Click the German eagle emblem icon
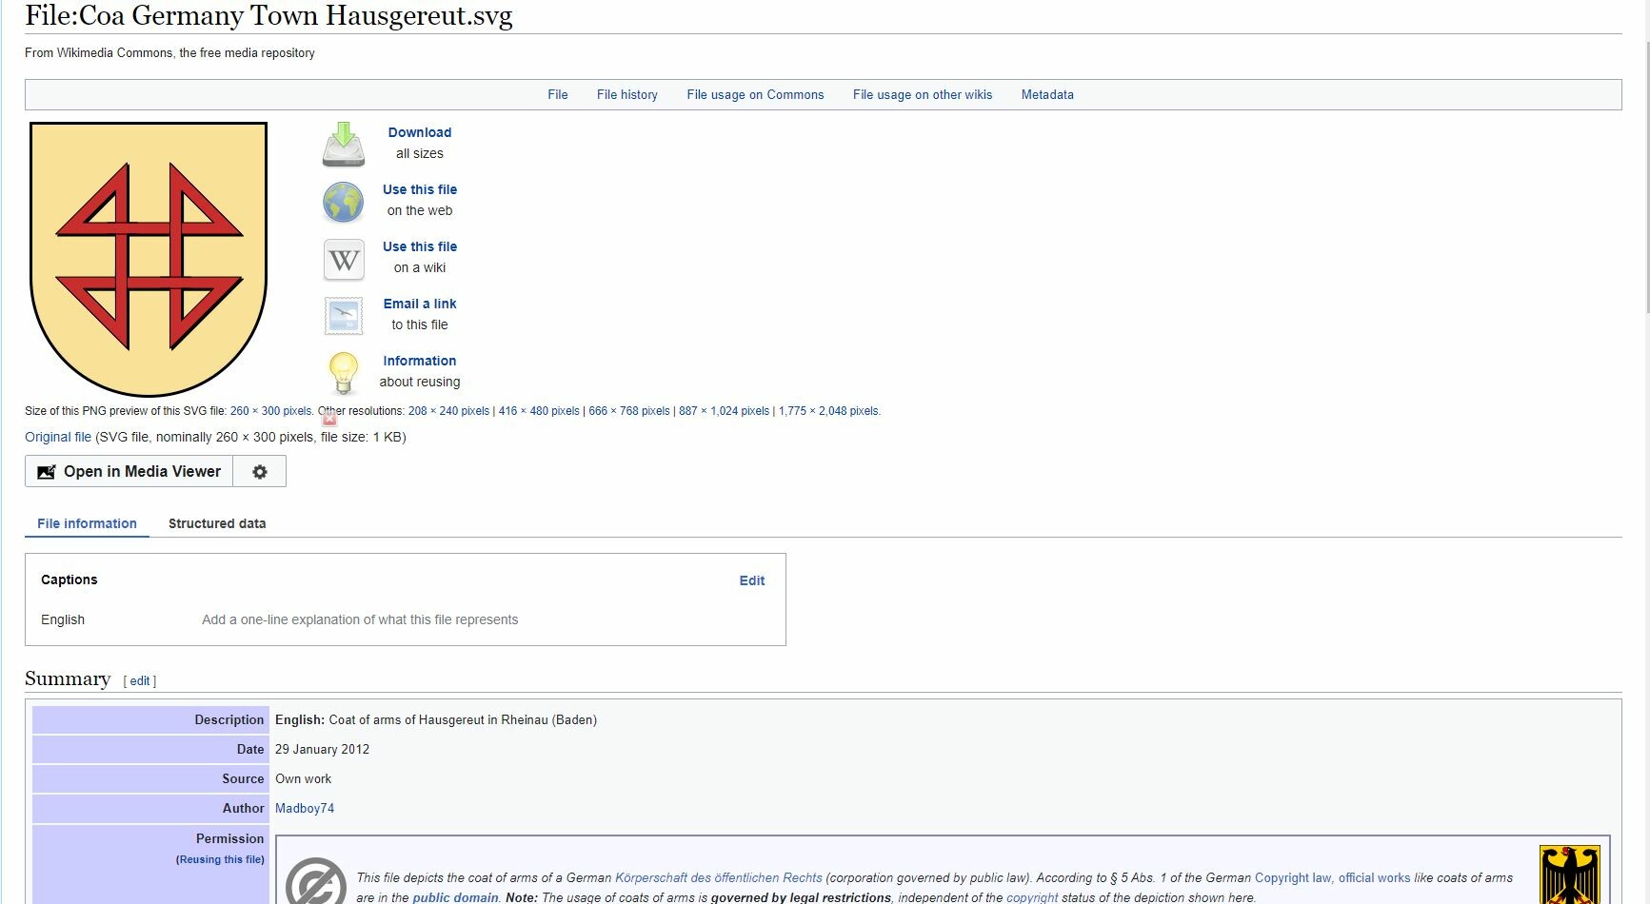 pos(1569,875)
